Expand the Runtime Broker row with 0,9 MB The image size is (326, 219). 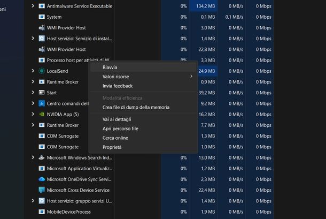click(33, 81)
